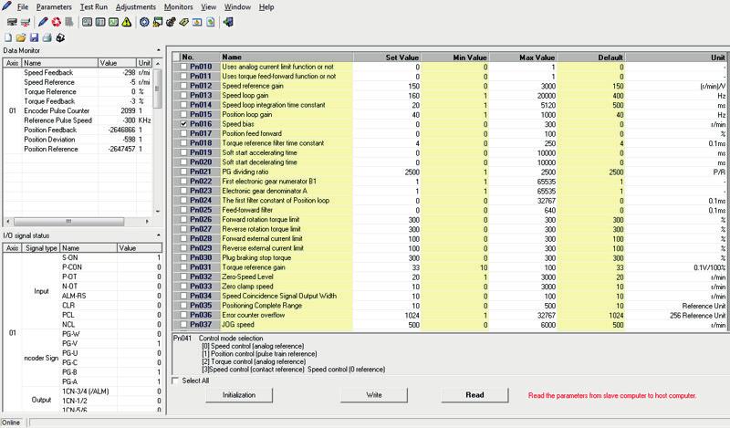
Task: Click the Read button
Action: (474, 395)
